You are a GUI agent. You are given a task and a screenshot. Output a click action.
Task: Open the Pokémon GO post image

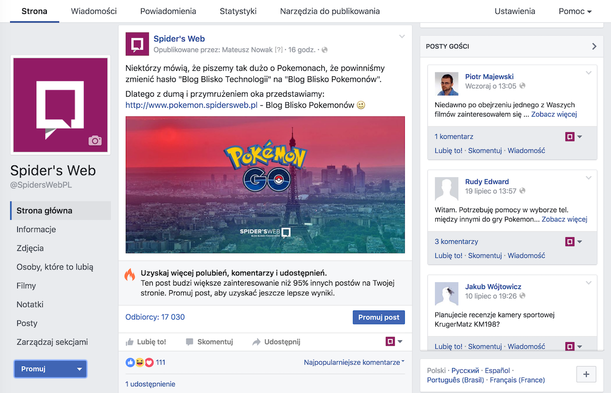265,185
